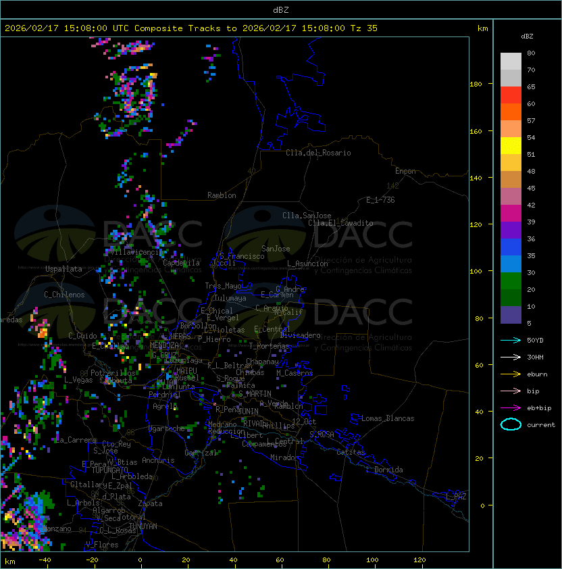Pick the bright yellow 51-54 dBZ swatch
Viewport: 562px width, 569px height.
511,146
